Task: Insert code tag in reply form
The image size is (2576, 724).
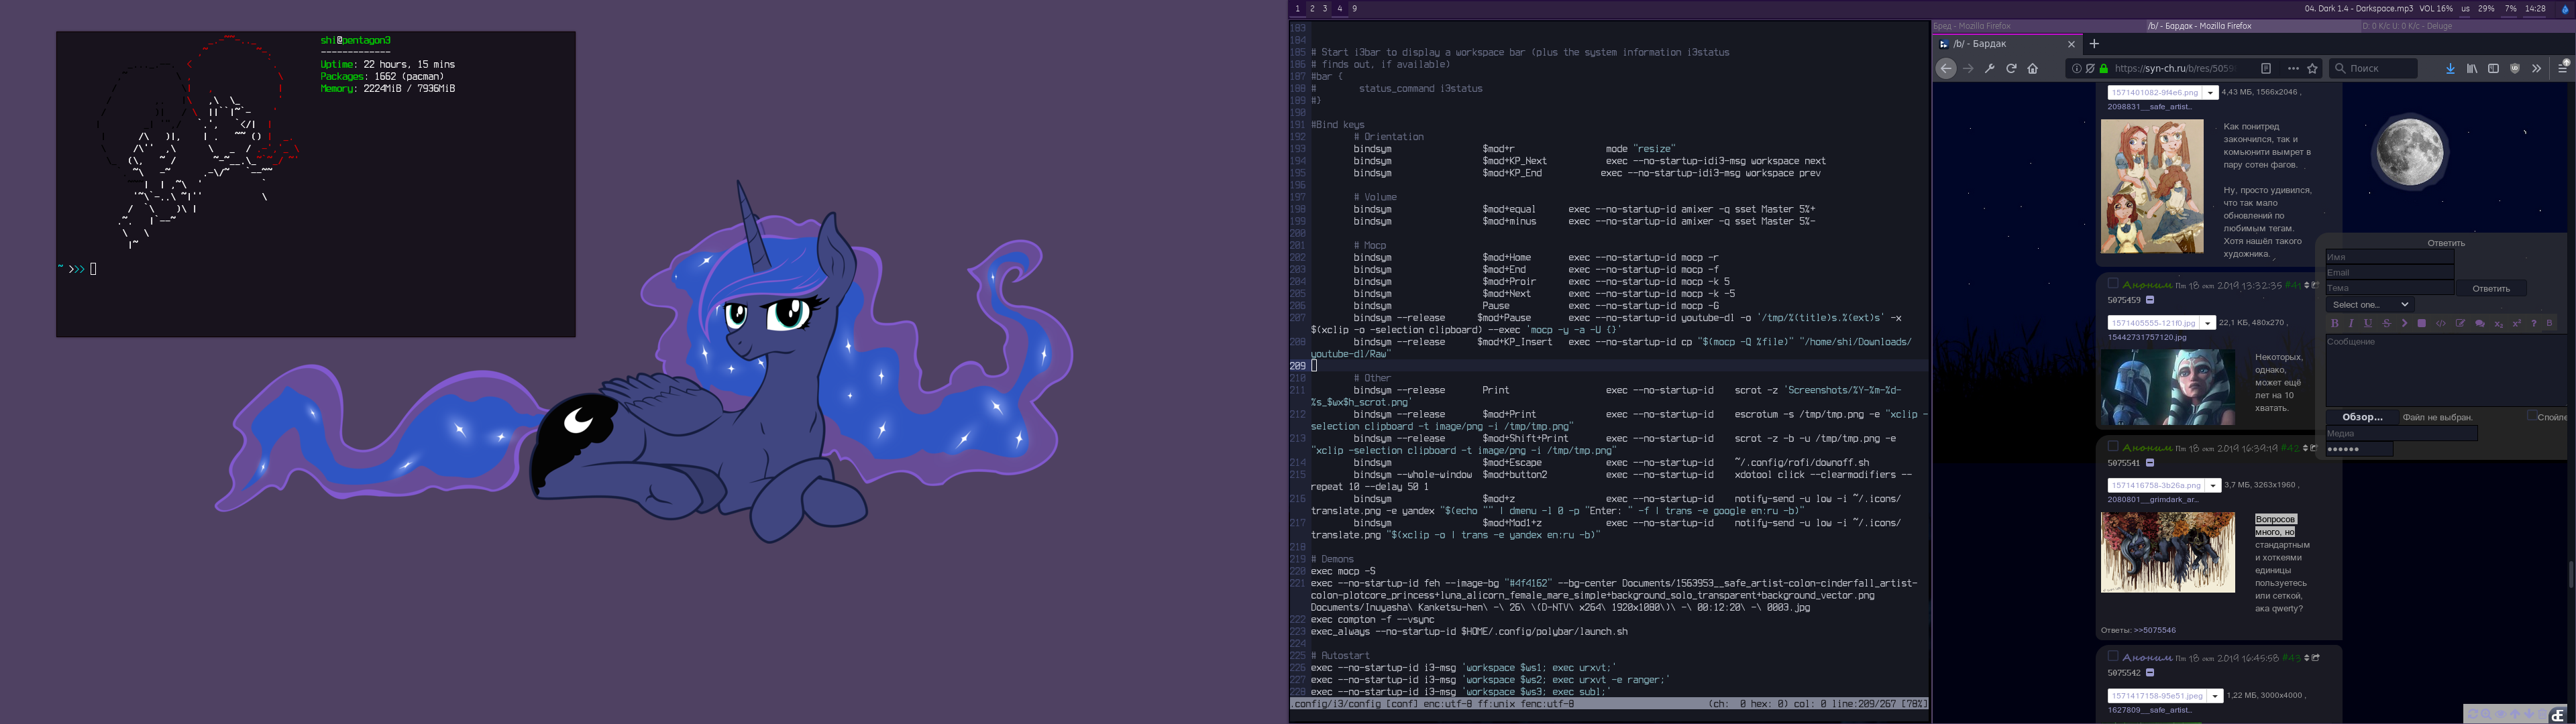Action: click(2441, 323)
